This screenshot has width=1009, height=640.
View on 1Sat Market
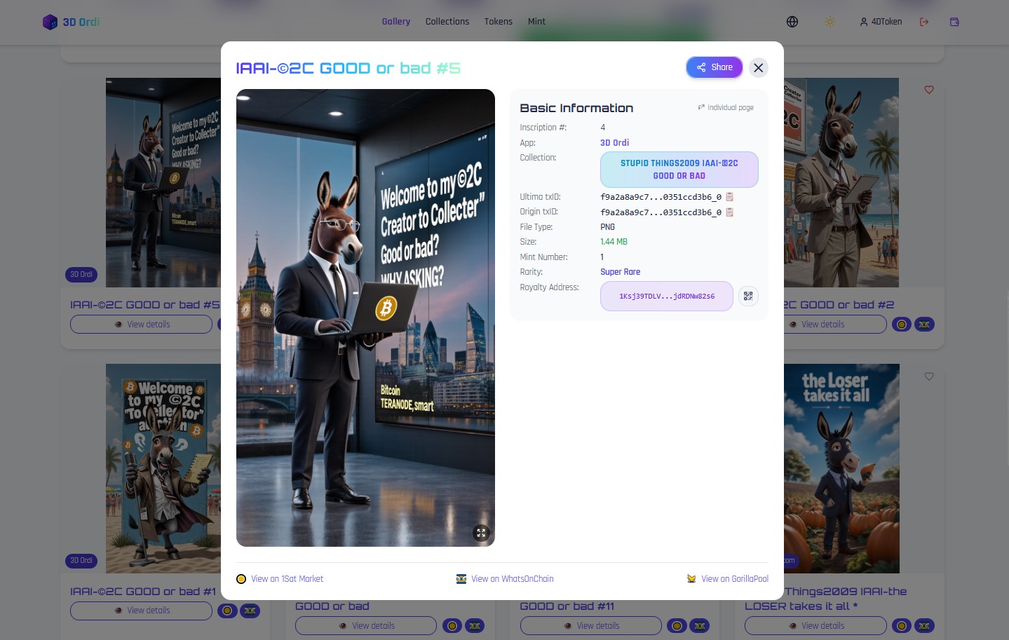coord(280,579)
